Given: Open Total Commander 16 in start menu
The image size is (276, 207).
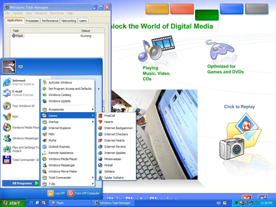Looking at the screenshot, I should pos(20,160).
